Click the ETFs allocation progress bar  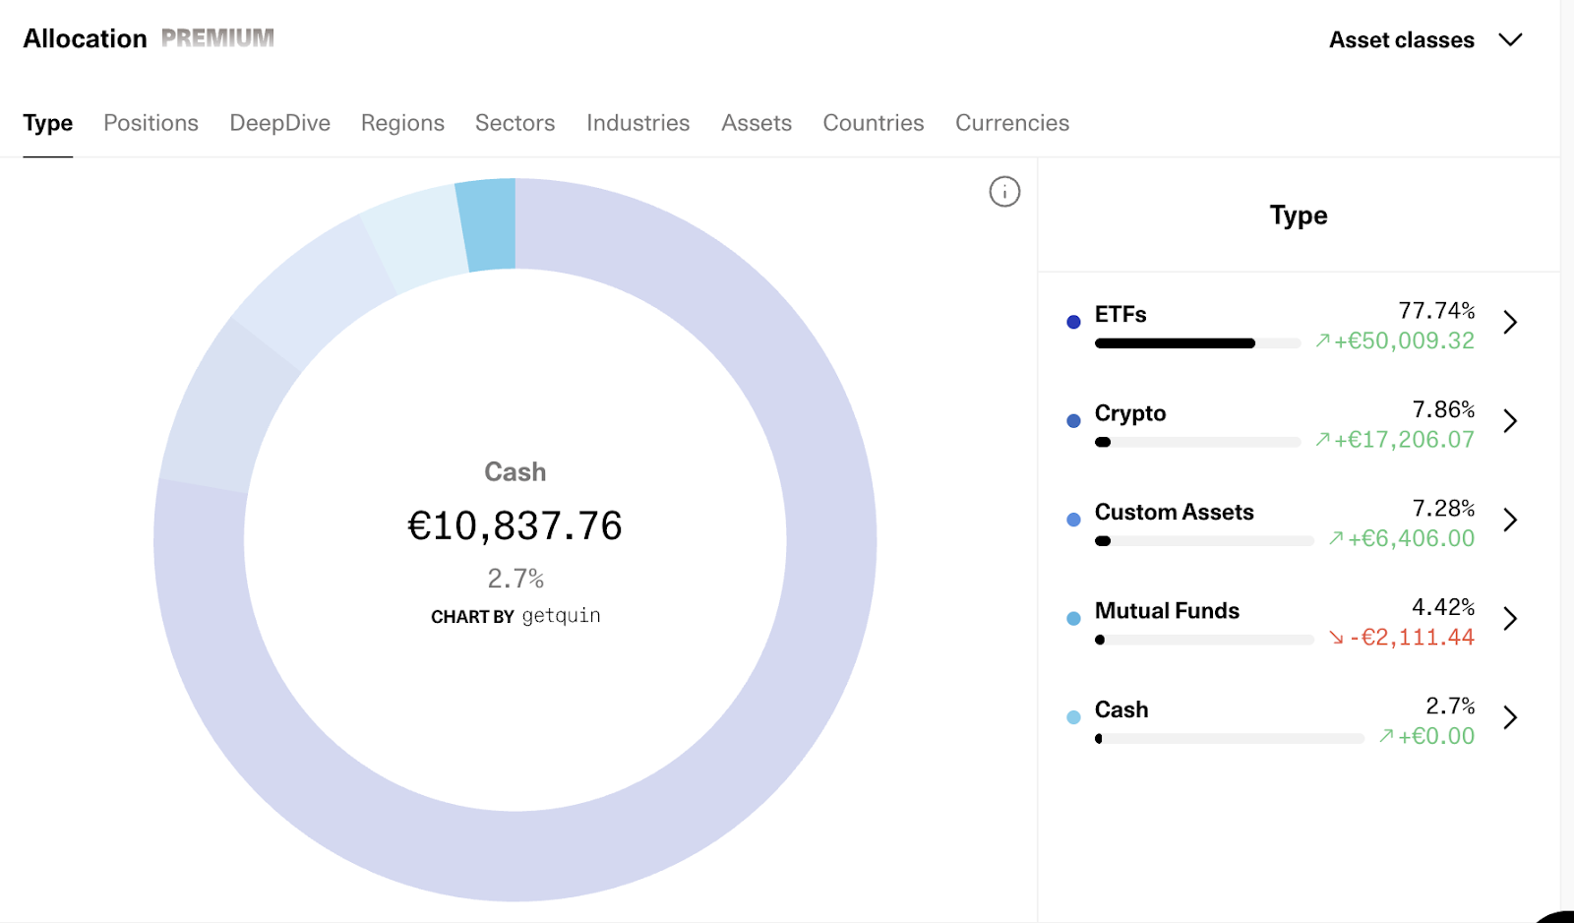coord(1198,343)
